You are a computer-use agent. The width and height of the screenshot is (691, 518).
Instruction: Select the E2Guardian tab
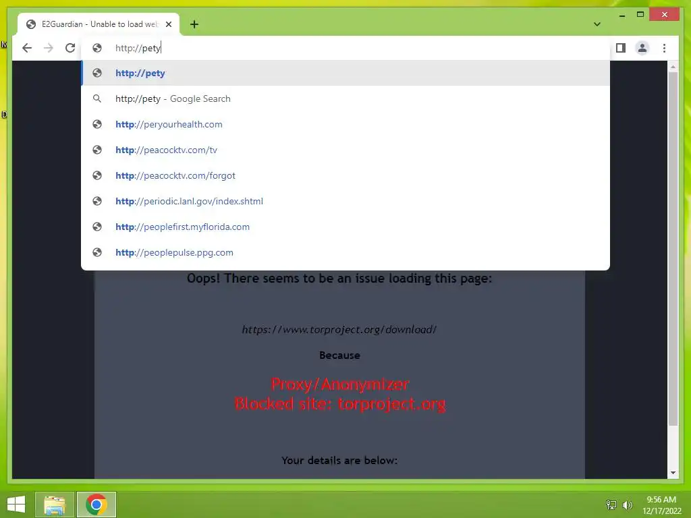[99, 24]
